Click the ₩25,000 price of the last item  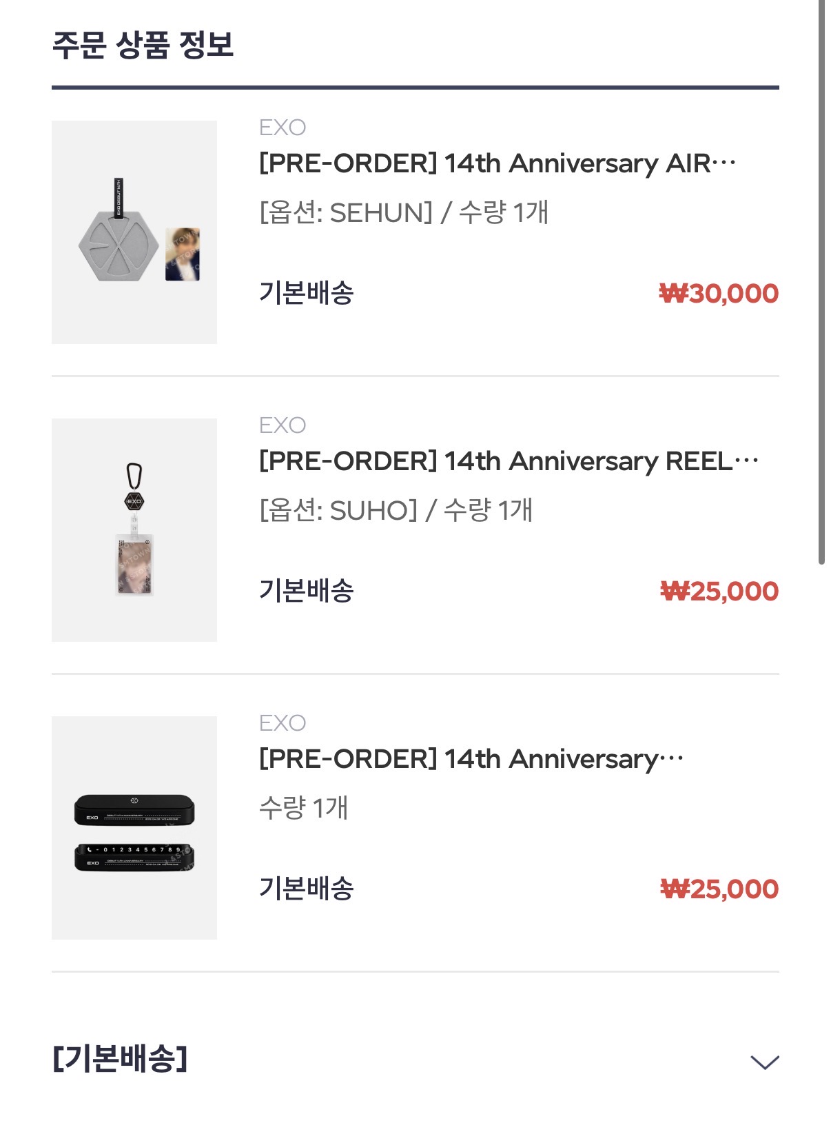pyautogui.click(x=719, y=889)
